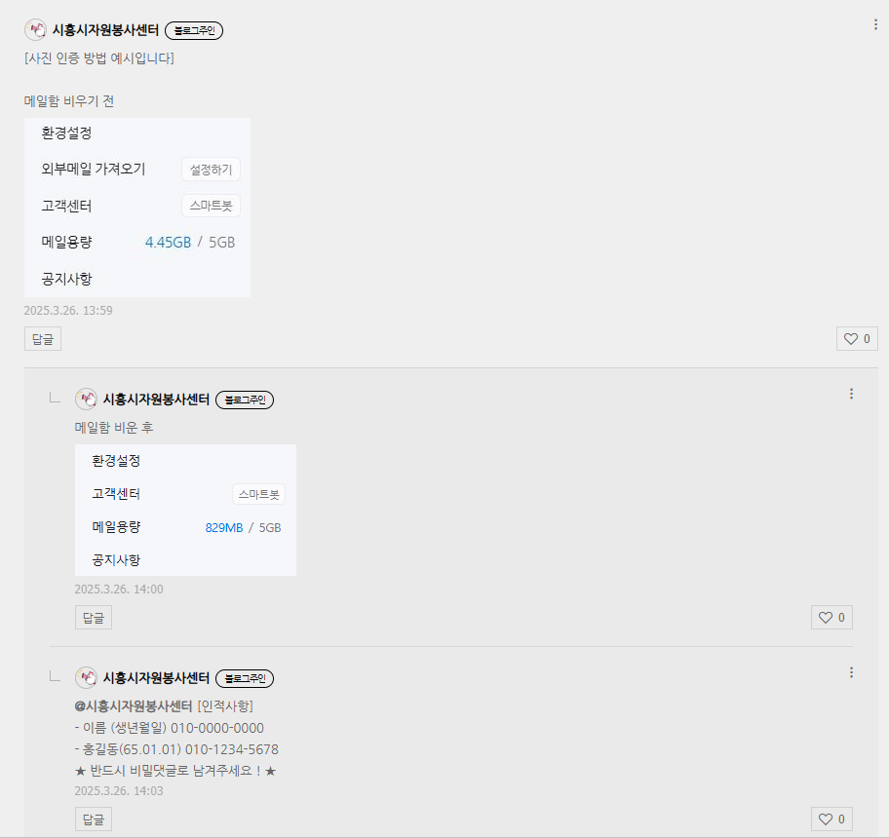Like the first comment with the heart
Viewport: 889px width, 838px height.
tap(857, 339)
